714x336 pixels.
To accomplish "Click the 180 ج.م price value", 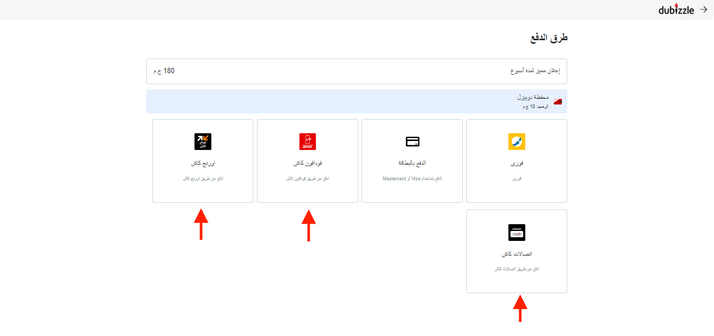I will point(163,71).
